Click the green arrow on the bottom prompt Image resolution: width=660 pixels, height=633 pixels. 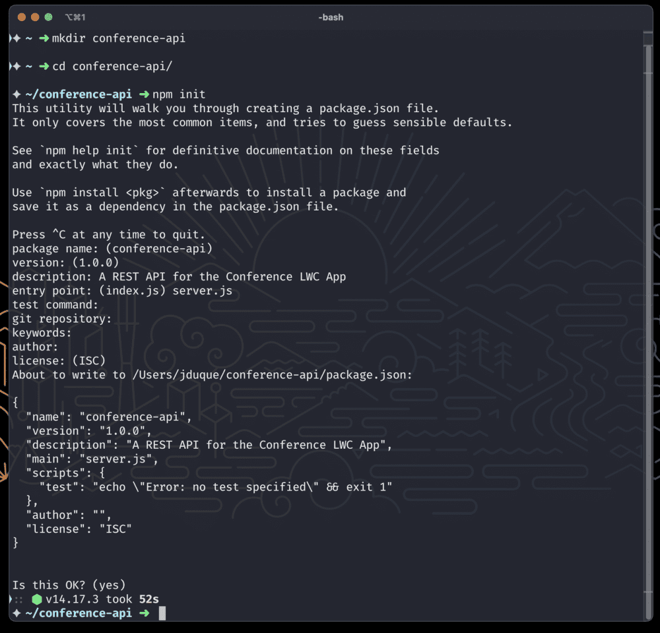[144, 613]
